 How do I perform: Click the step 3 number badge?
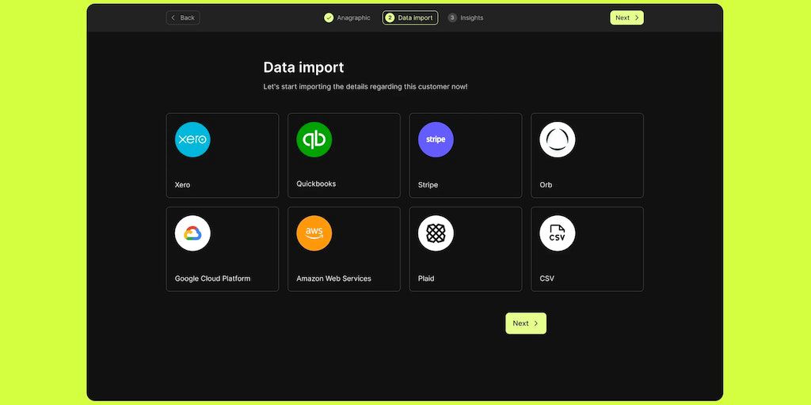click(x=452, y=17)
